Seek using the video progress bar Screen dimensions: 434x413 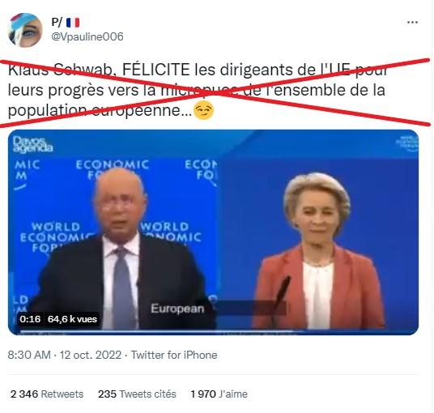click(213, 331)
